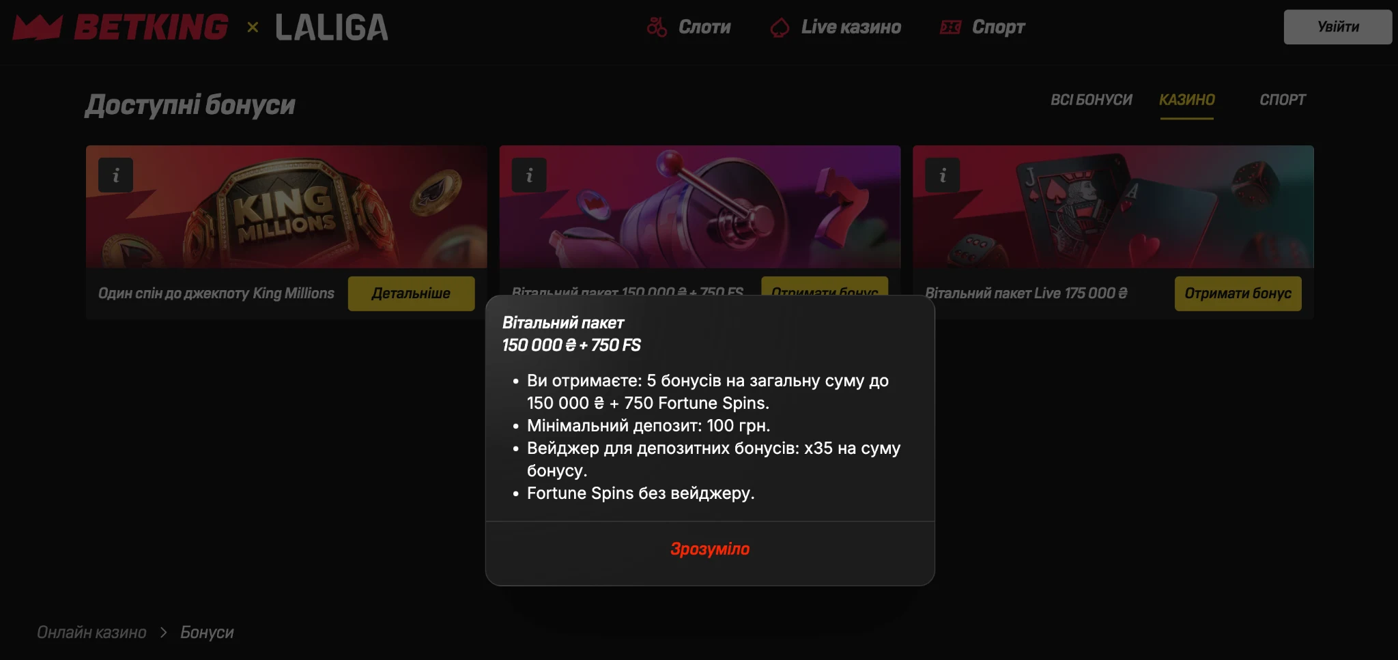Select the КАЗИНО bonuses tab
The width and height of the screenshot is (1398, 660).
point(1187,100)
